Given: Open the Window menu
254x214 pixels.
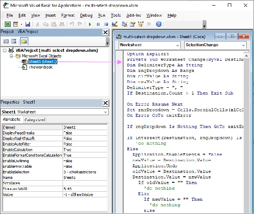Looking at the screenshot, I should [154, 15].
